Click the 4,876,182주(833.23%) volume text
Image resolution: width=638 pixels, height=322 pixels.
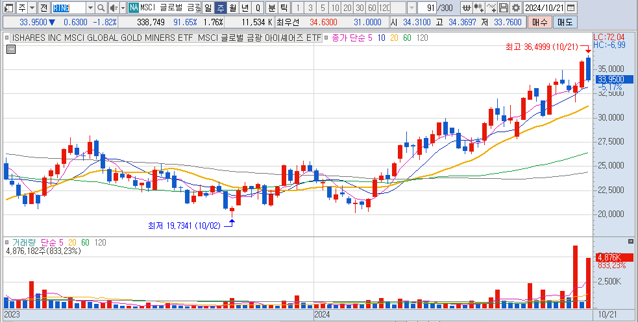[x=43, y=251]
